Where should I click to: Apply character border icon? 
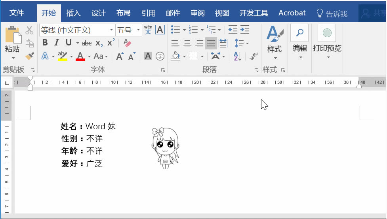coord(160,30)
